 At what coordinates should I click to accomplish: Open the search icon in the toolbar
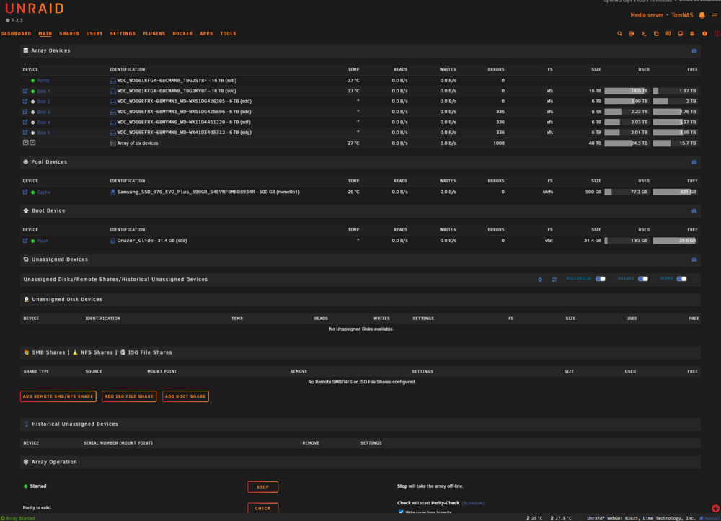click(619, 34)
